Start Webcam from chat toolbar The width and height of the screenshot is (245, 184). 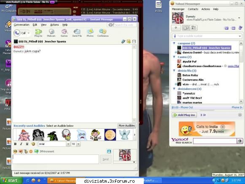point(51,33)
